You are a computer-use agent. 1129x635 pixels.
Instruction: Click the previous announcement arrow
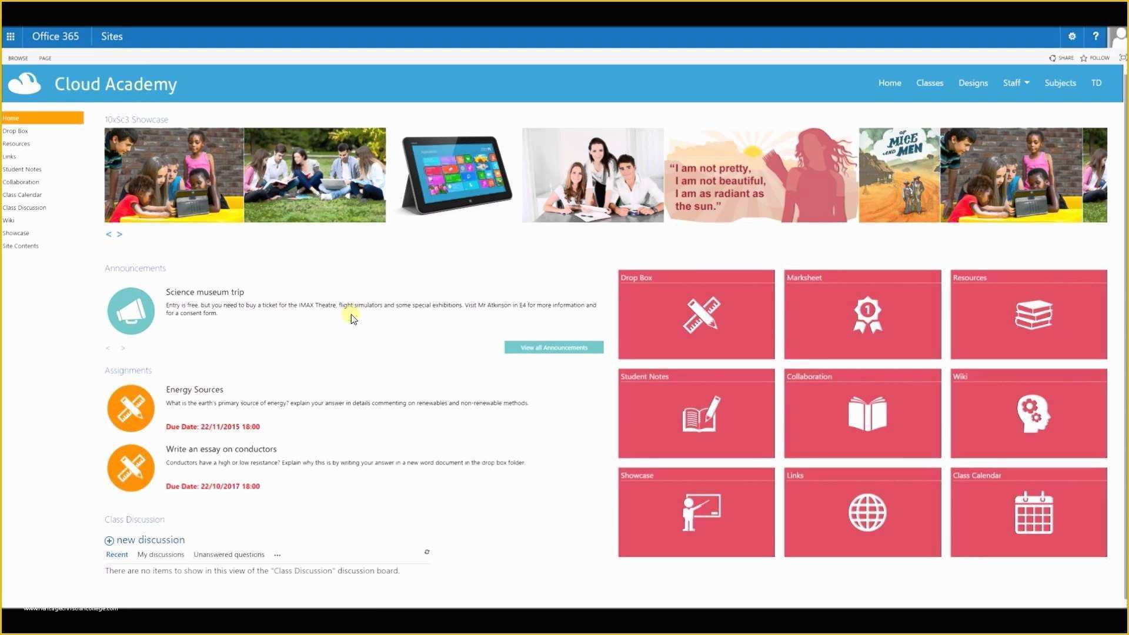(x=108, y=347)
